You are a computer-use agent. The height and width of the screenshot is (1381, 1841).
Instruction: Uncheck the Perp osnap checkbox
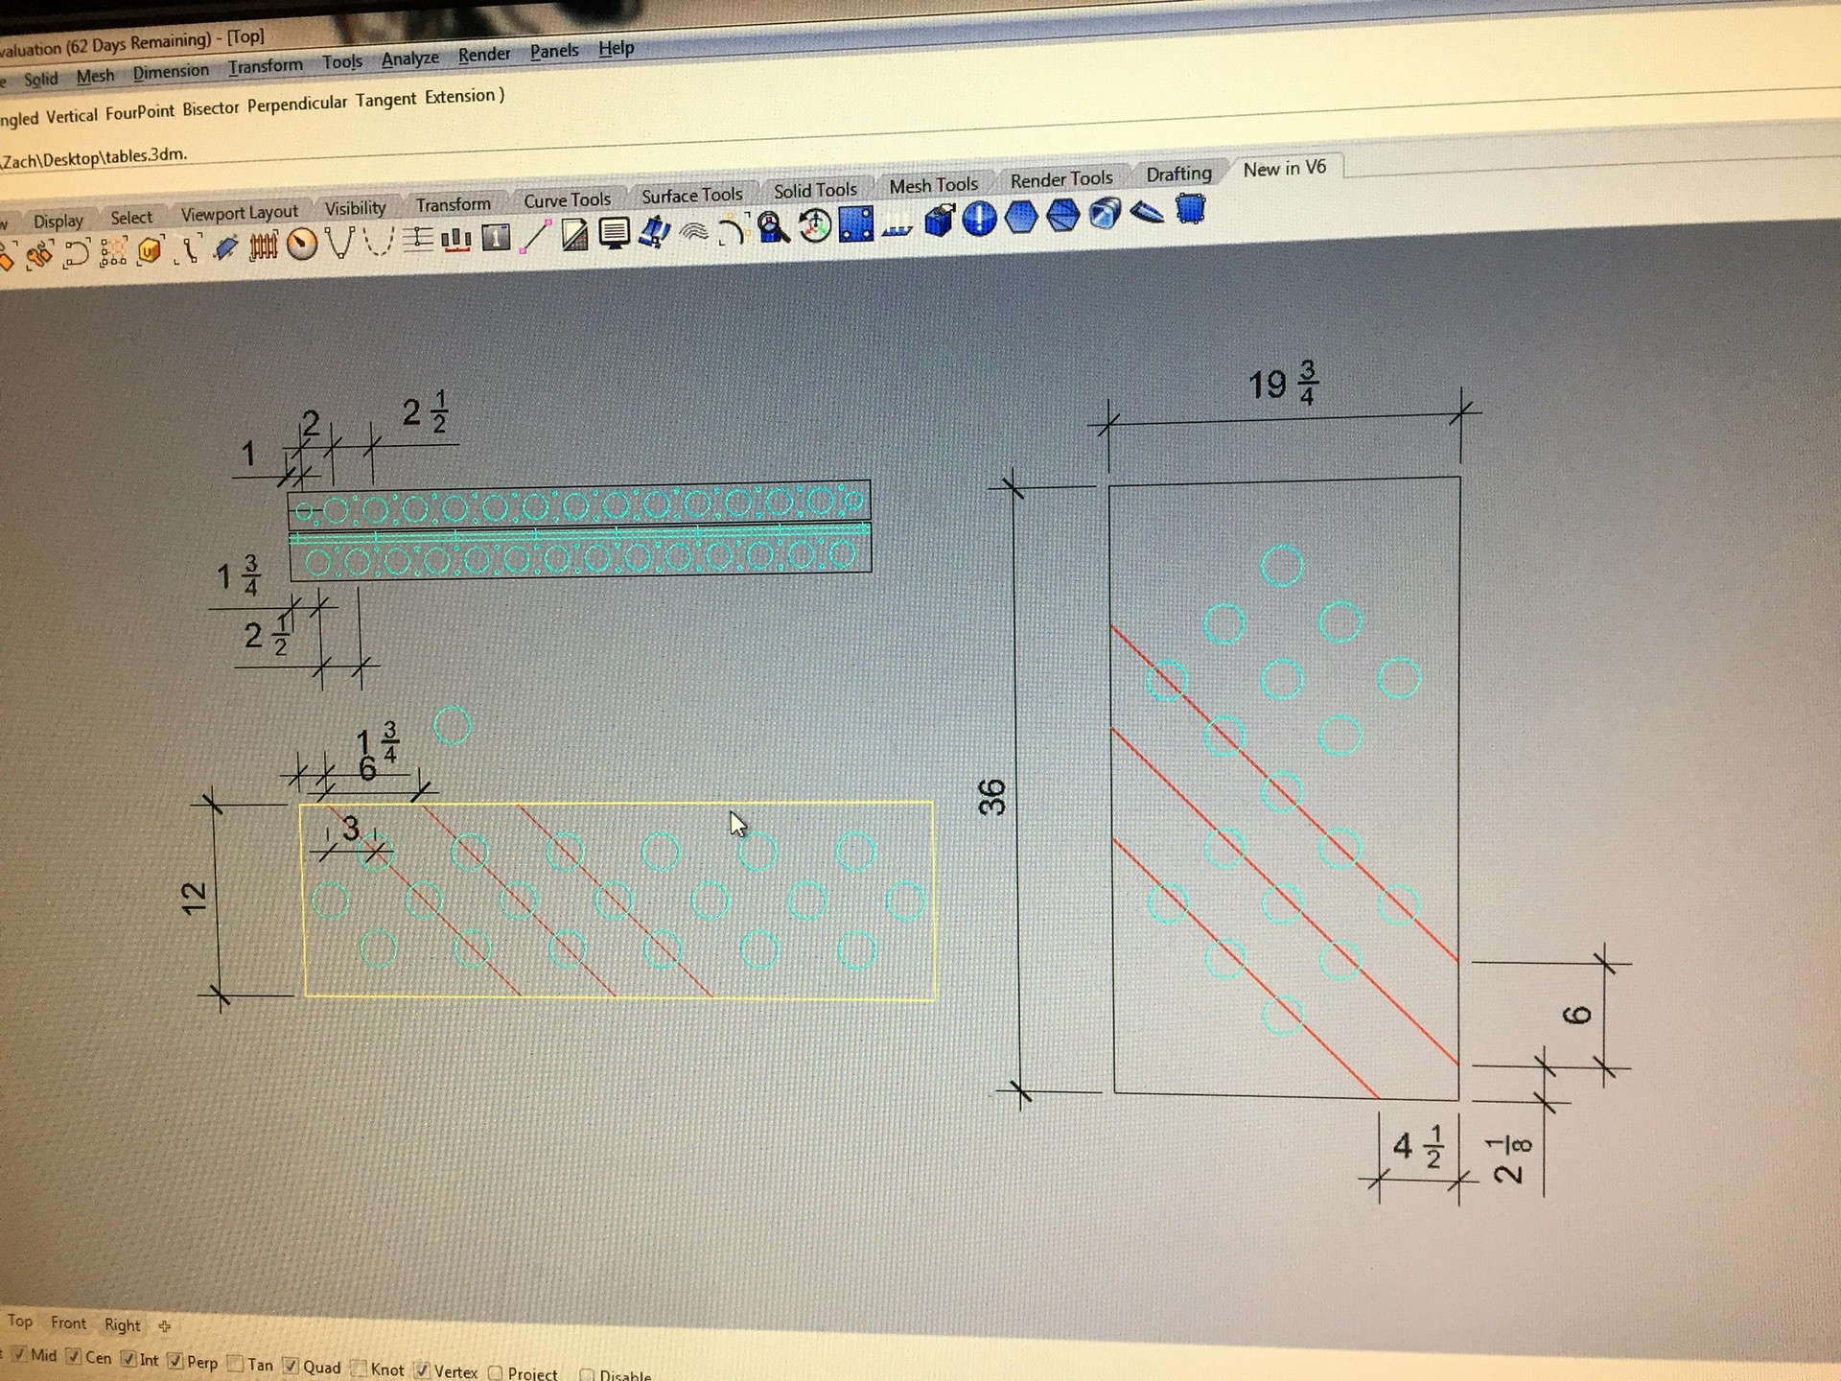point(175,1361)
